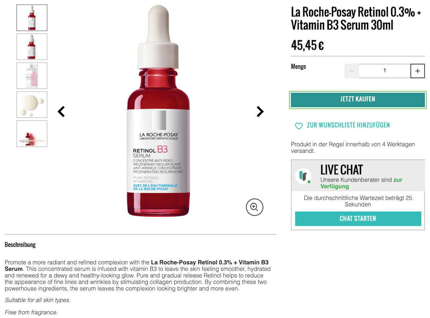Decrease quantity with the minus button
Screen dimensions: 430x318
[352, 71]
